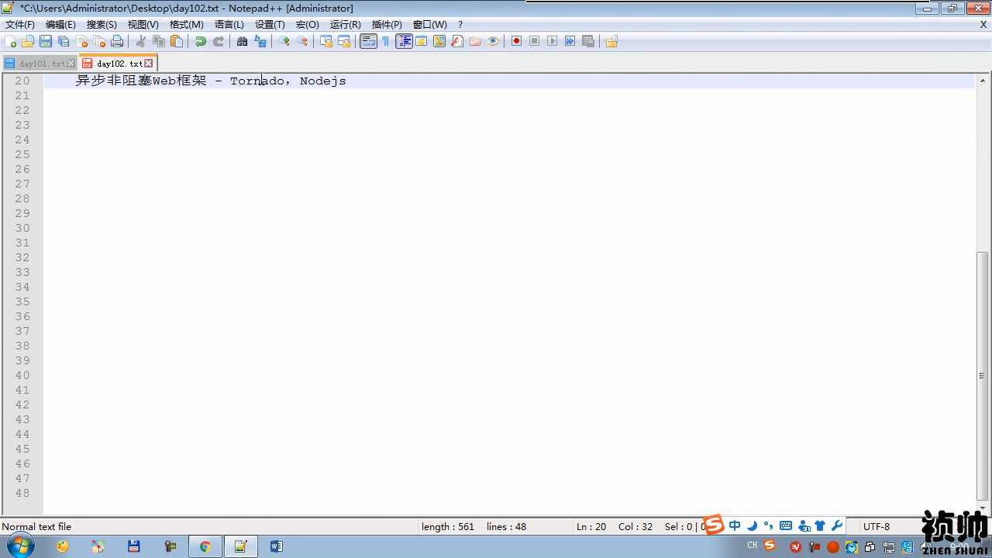The height and width of the screenshot is (558, 992).
Task: Open the ? help menu
Action: point(460,25)
